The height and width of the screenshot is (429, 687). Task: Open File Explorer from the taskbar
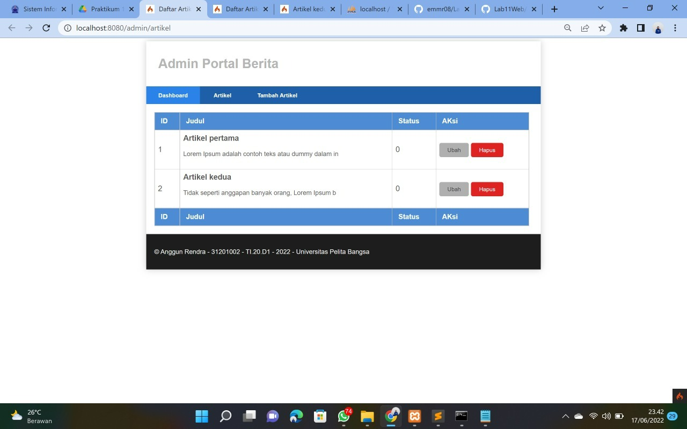click(366, 416)
